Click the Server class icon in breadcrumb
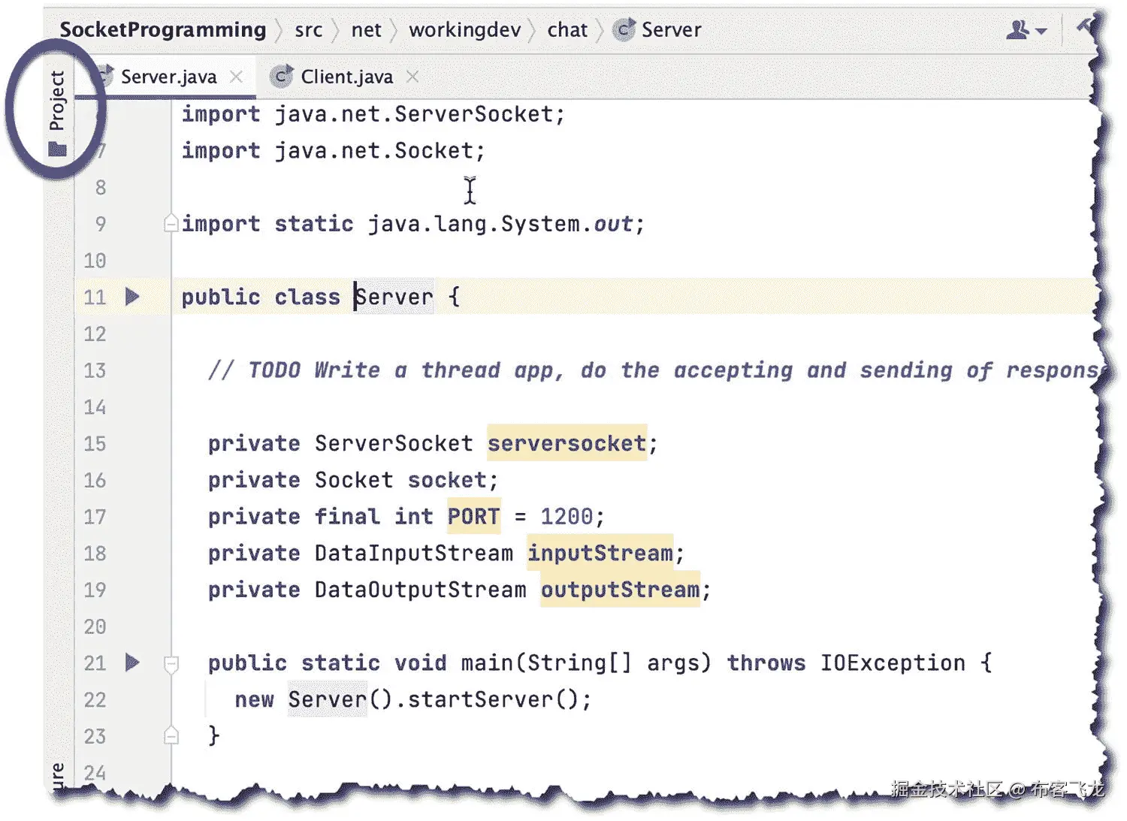This screenshot has width=1127, height=821. (x=623, y=30)
